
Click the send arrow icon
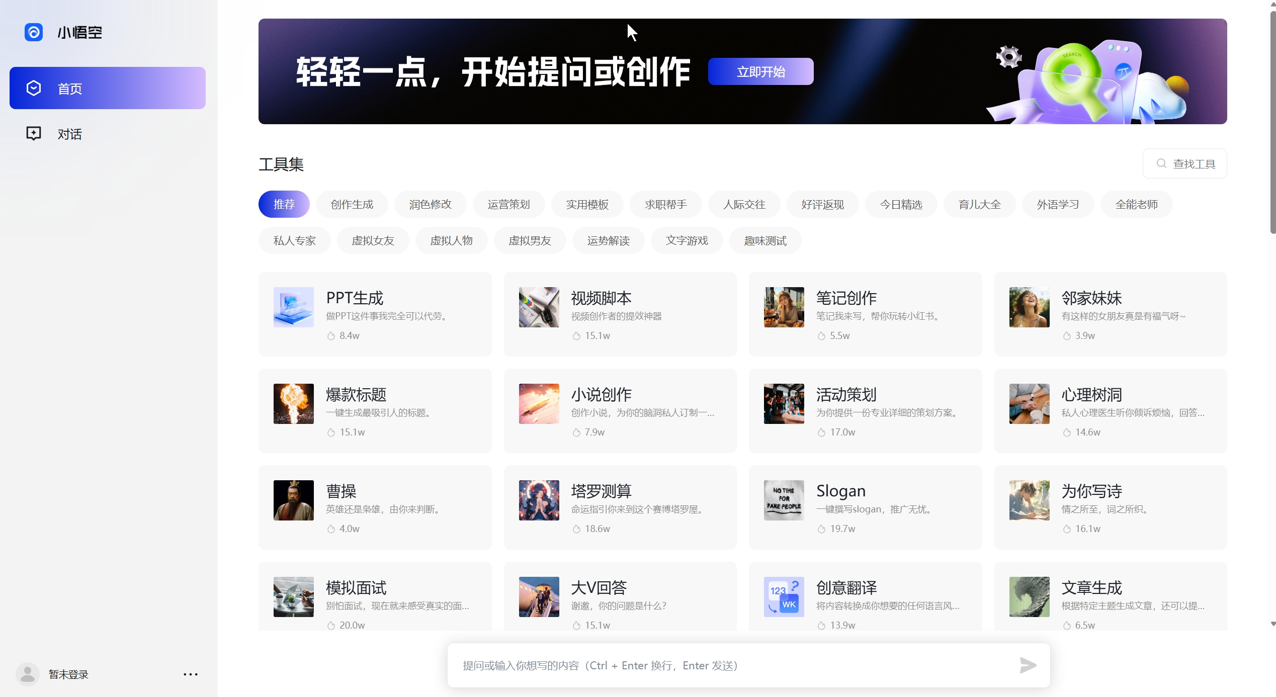point(1028,665)
